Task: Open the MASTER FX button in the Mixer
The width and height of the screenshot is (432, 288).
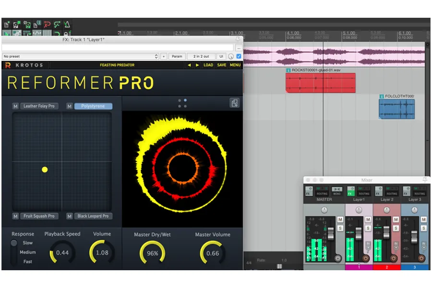Action: [309, 192]
